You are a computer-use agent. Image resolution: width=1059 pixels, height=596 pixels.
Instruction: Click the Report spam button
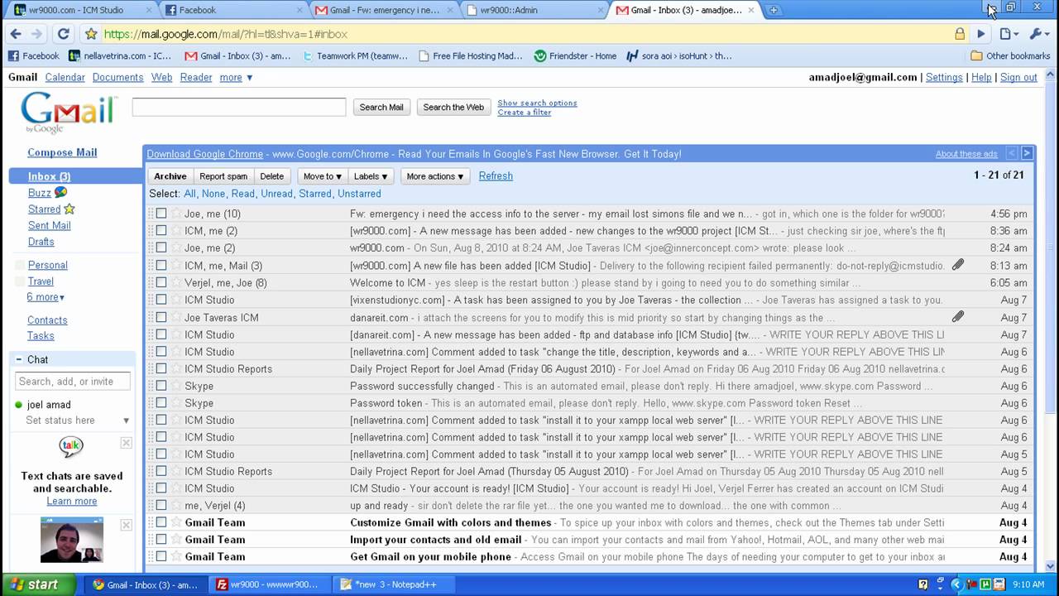[223, 176]
